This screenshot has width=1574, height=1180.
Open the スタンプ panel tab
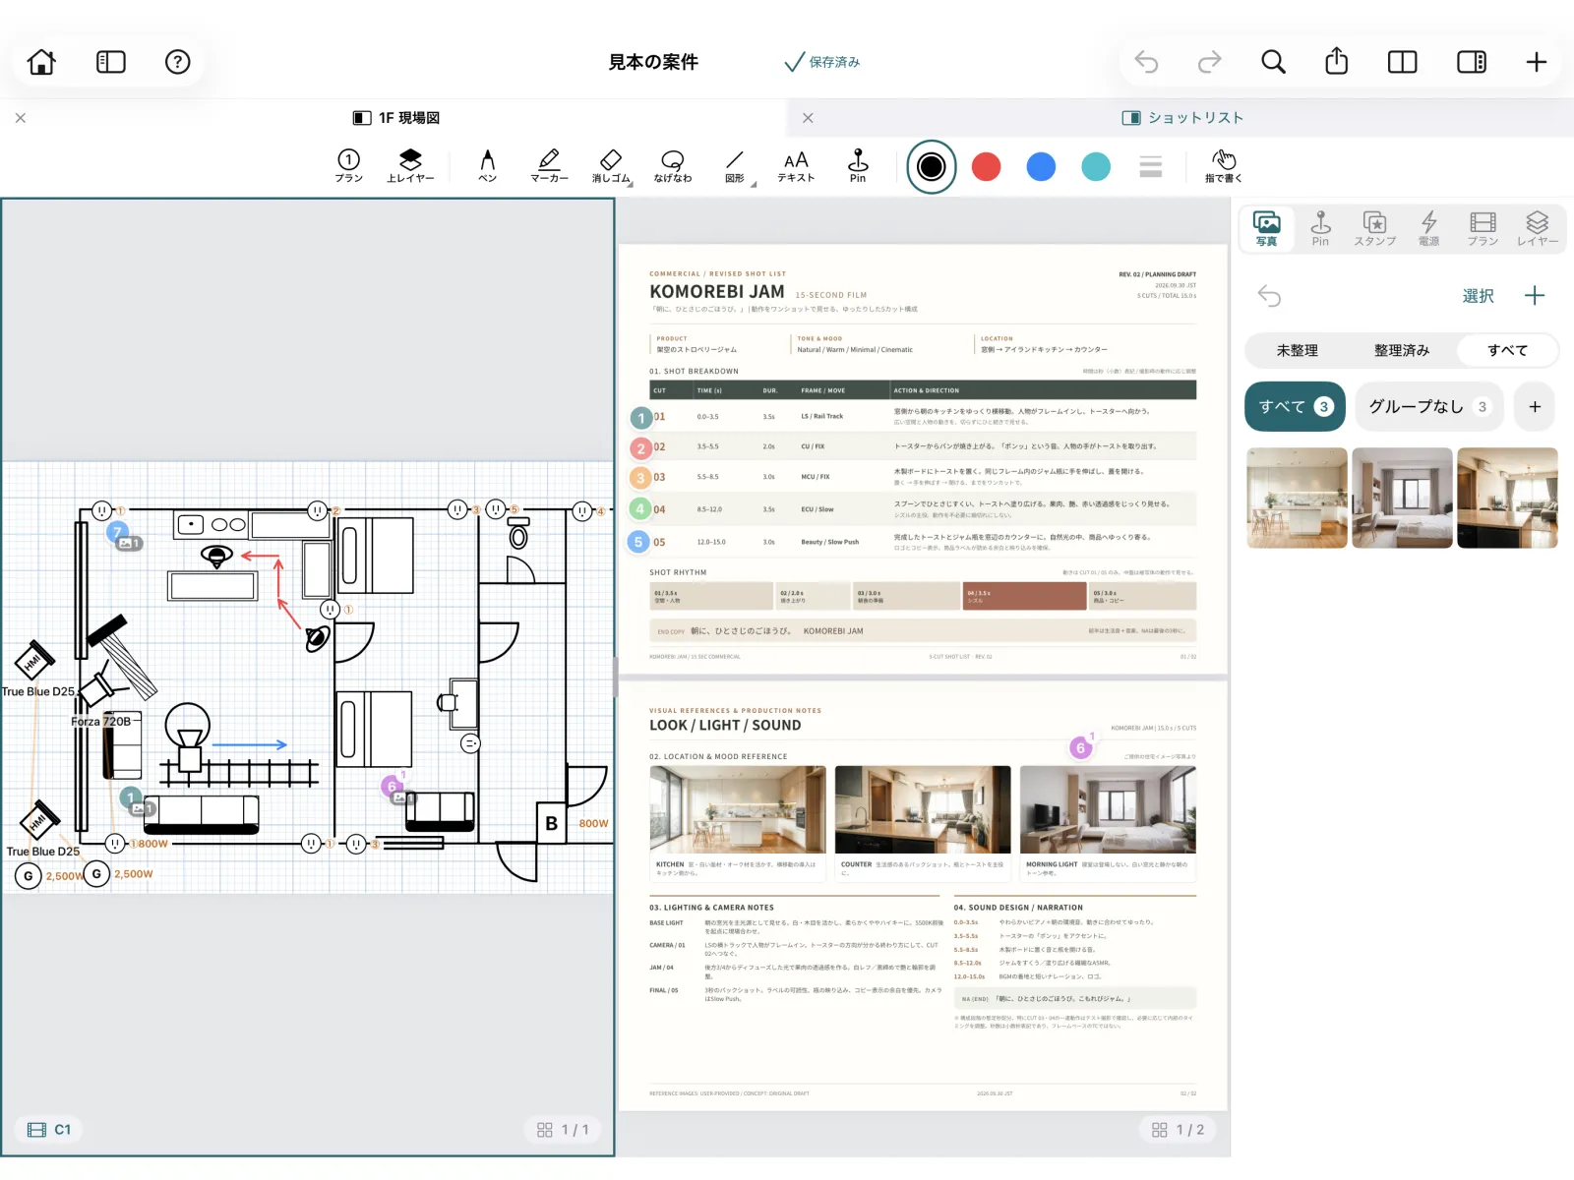coord(1374,228)
